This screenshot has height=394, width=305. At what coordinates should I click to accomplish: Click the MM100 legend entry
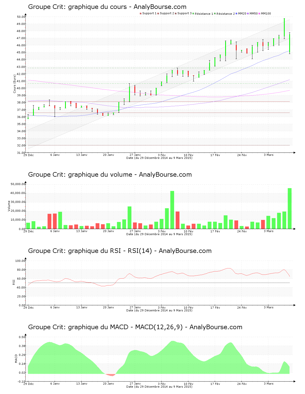tap(265, 13)
